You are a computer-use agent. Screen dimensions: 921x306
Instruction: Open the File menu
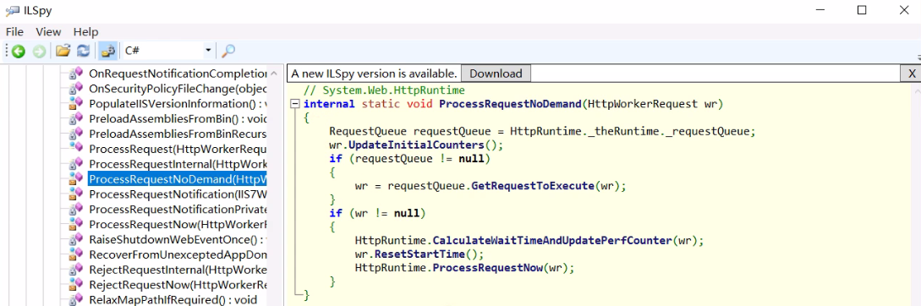[14, 32]
